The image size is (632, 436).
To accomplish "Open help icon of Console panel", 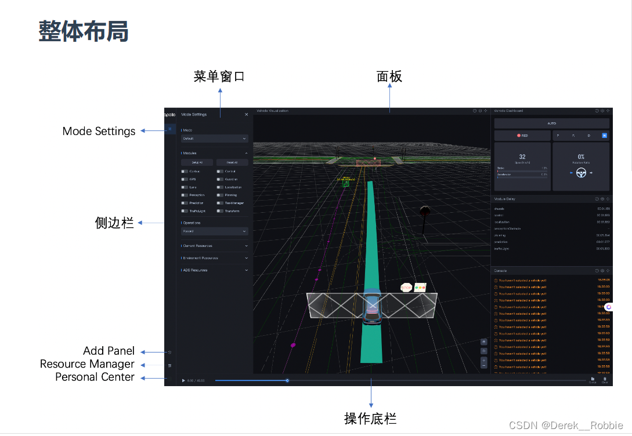I will click(x=597, y=271).
